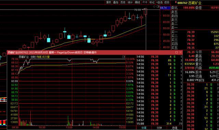This screenshot has width=219, height=130.
Task: Click the 标记 mark button
Action: (x=152, y=2)
